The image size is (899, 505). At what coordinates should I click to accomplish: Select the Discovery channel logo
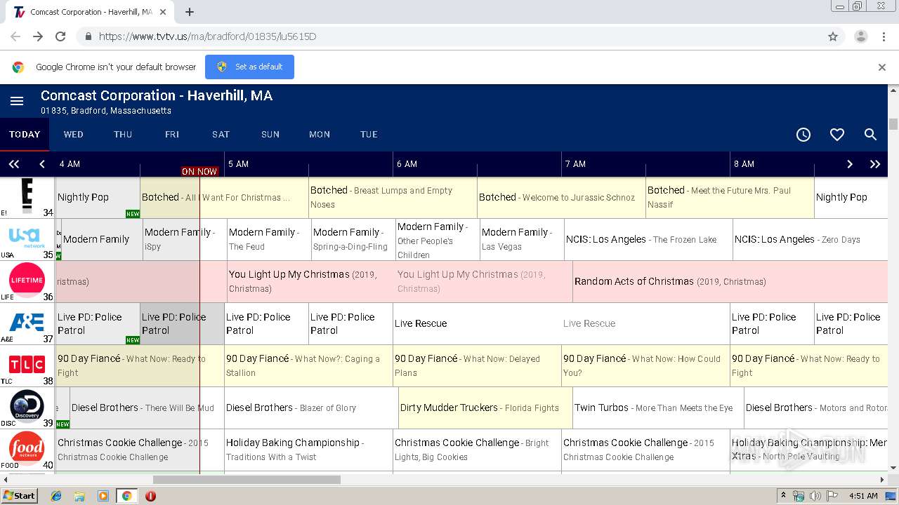pos(27,405)
